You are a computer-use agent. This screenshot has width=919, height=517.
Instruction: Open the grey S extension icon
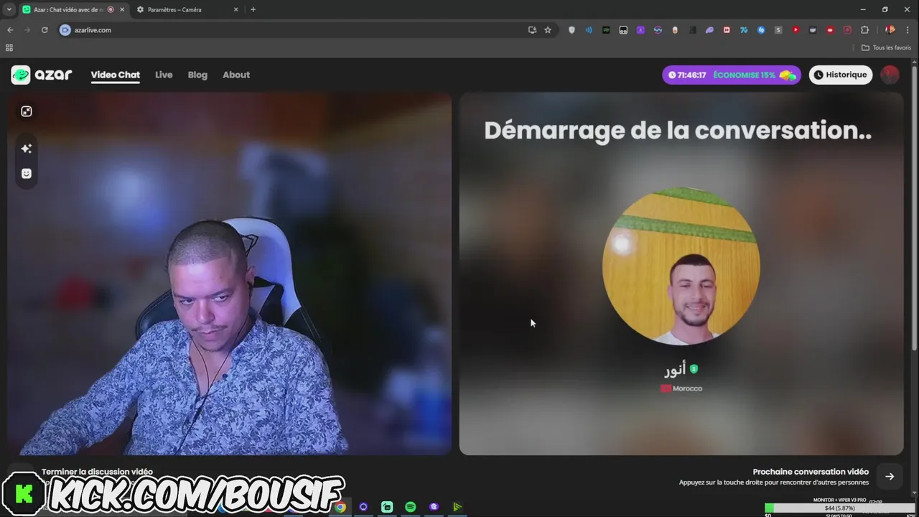(778, 30)
